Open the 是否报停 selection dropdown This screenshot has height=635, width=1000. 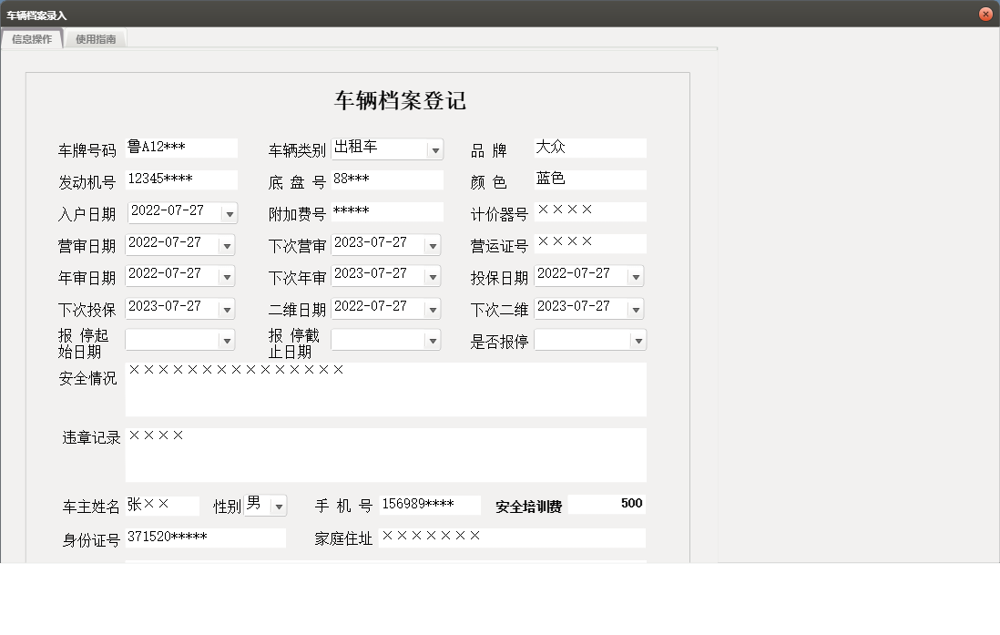638,339
